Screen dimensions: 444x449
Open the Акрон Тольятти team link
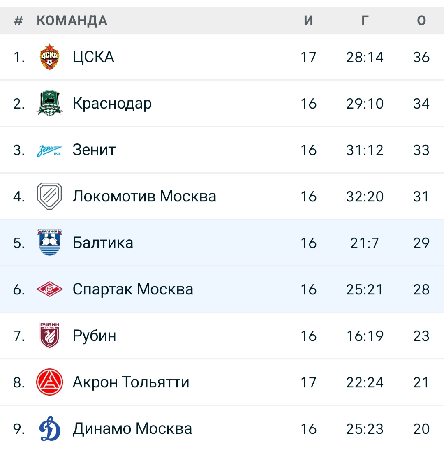[131, 382]
